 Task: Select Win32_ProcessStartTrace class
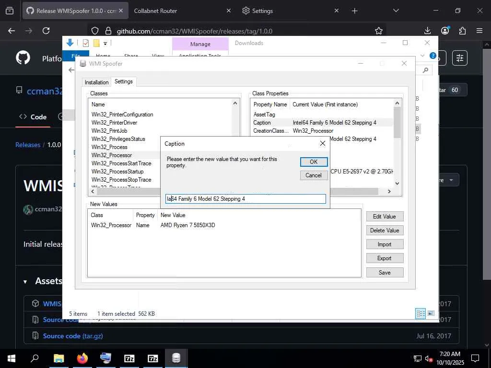click(x=121, y=163)
